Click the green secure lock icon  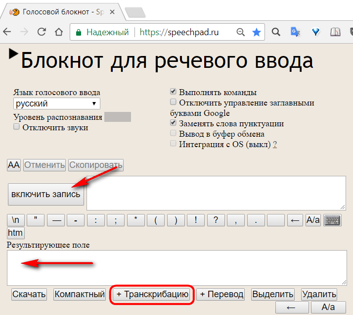(78, 33)
